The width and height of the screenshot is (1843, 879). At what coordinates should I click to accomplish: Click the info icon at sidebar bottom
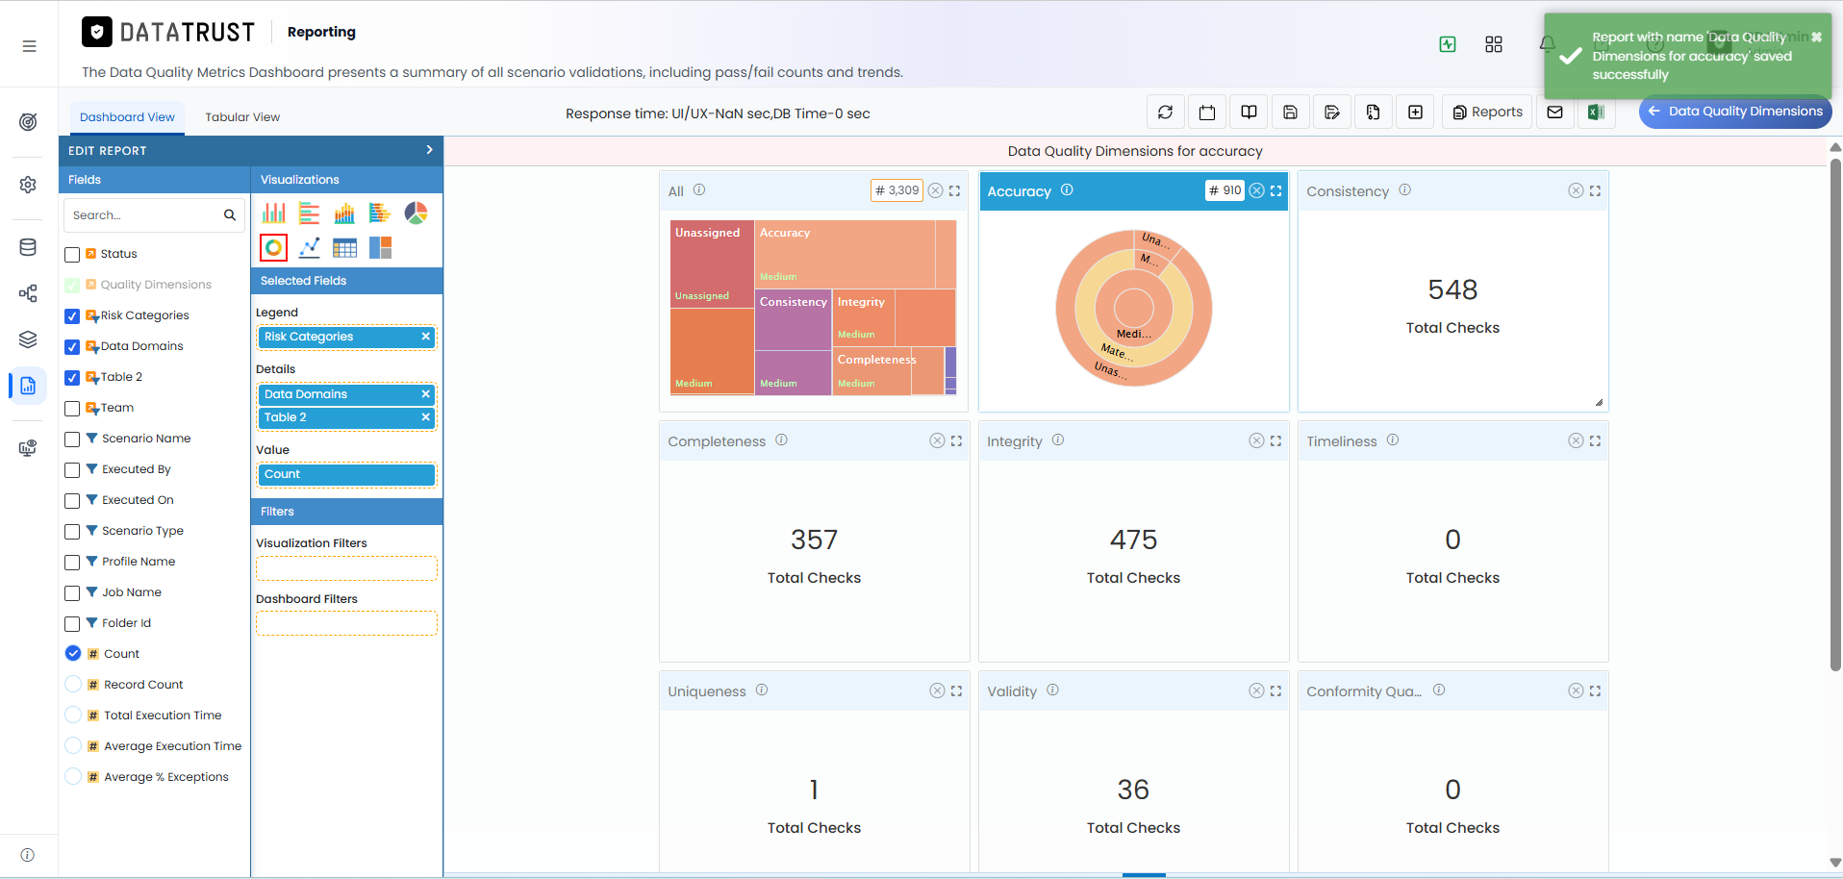click(28, 855)
